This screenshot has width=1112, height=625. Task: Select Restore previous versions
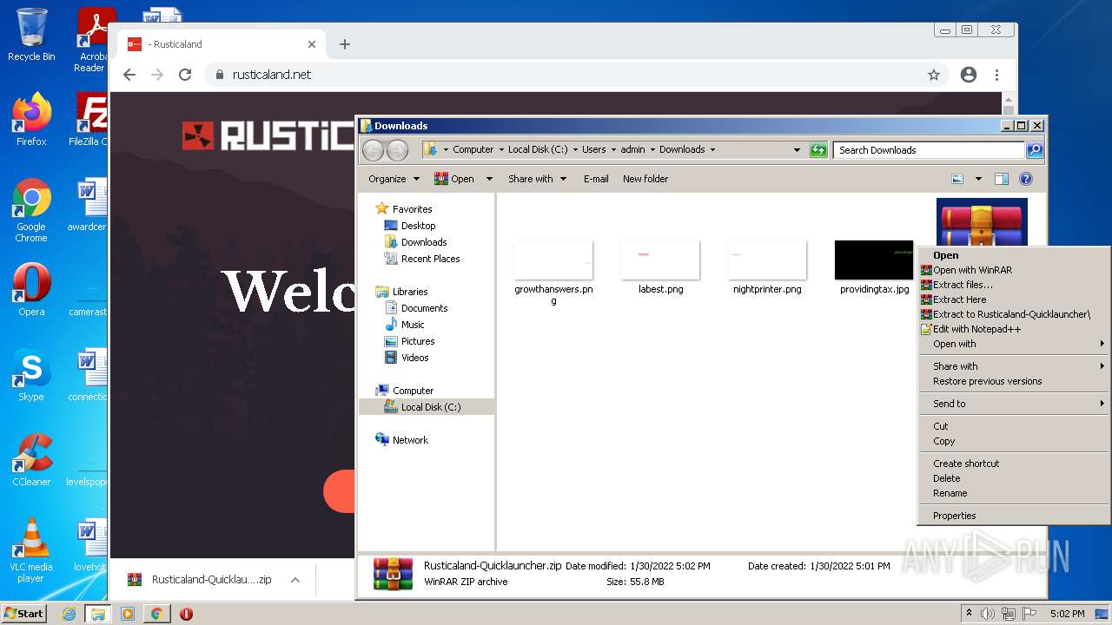point(1014,381)
